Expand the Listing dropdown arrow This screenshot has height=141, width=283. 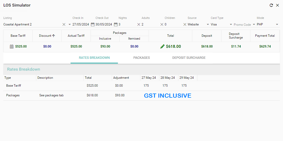pos(70,24)
